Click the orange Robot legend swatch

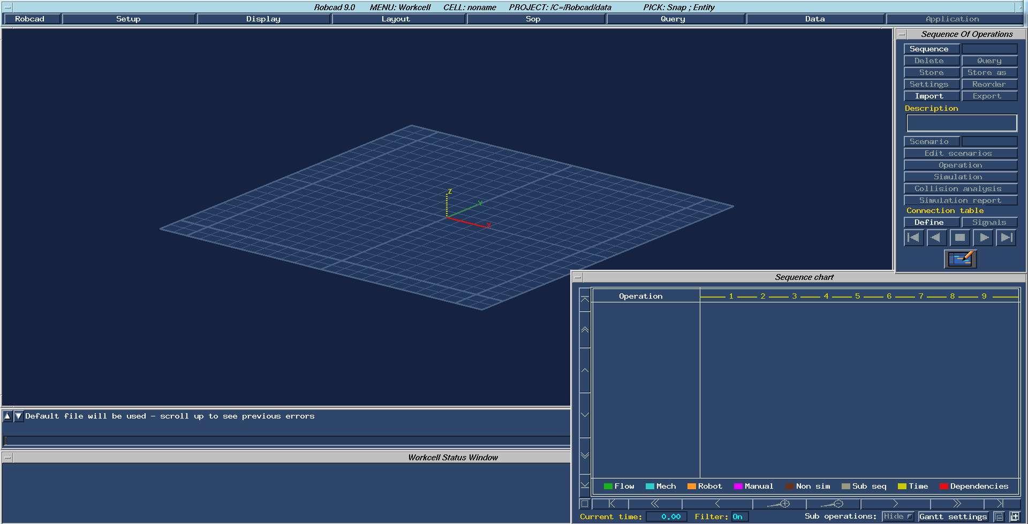(691, 487)
